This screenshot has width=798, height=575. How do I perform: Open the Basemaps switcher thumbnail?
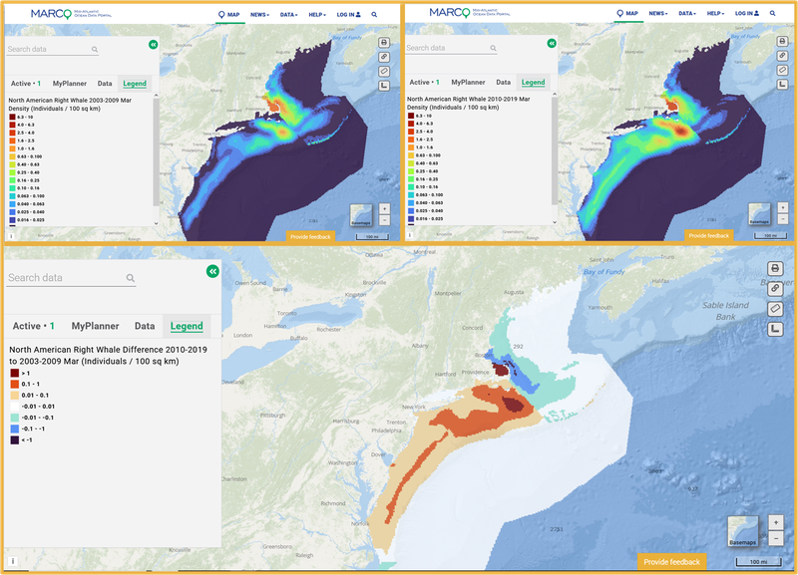[743, 531]
